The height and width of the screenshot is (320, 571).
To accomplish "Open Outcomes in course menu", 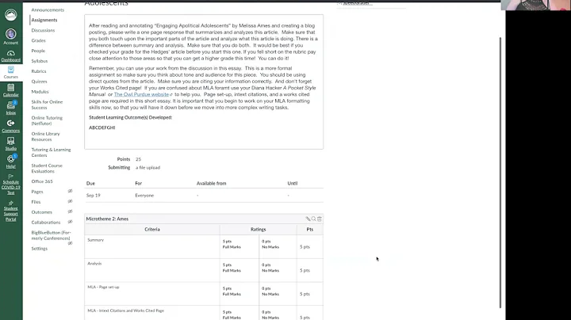I will (41, 212).
